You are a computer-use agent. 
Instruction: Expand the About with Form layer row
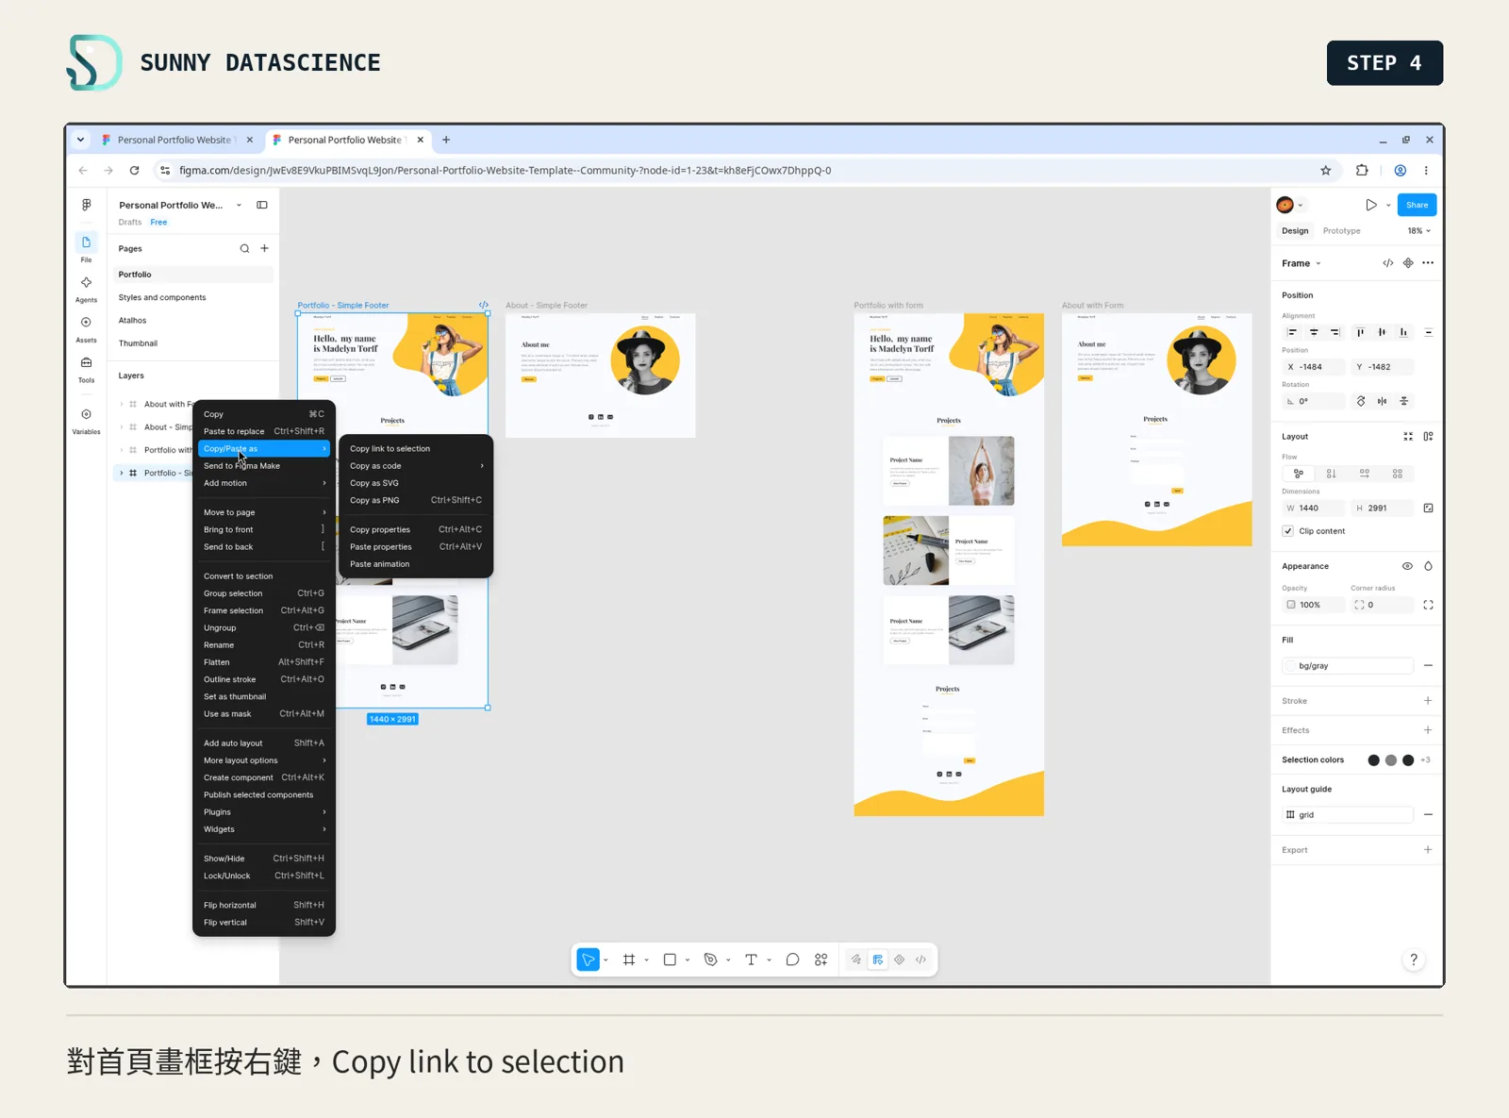coord(122,404)
